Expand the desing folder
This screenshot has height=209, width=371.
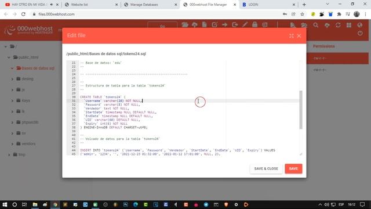pos(12,79)
